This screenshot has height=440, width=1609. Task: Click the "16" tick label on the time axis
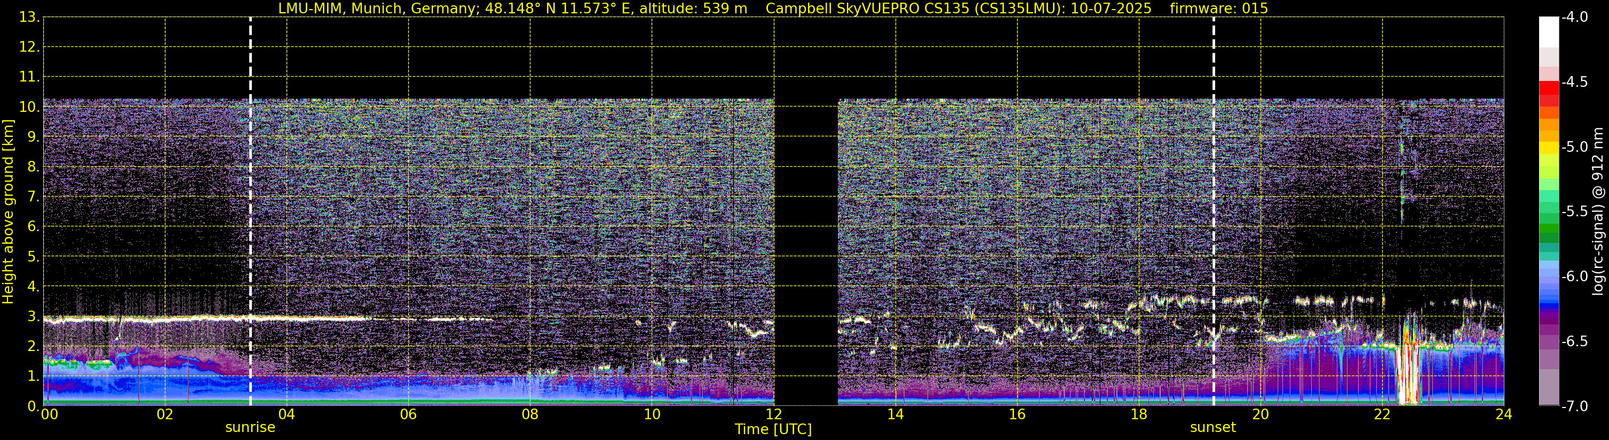point(1018,414)
